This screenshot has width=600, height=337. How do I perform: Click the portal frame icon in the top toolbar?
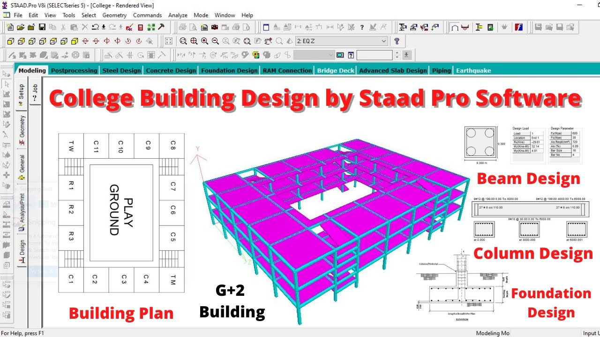tap(455, 27)
